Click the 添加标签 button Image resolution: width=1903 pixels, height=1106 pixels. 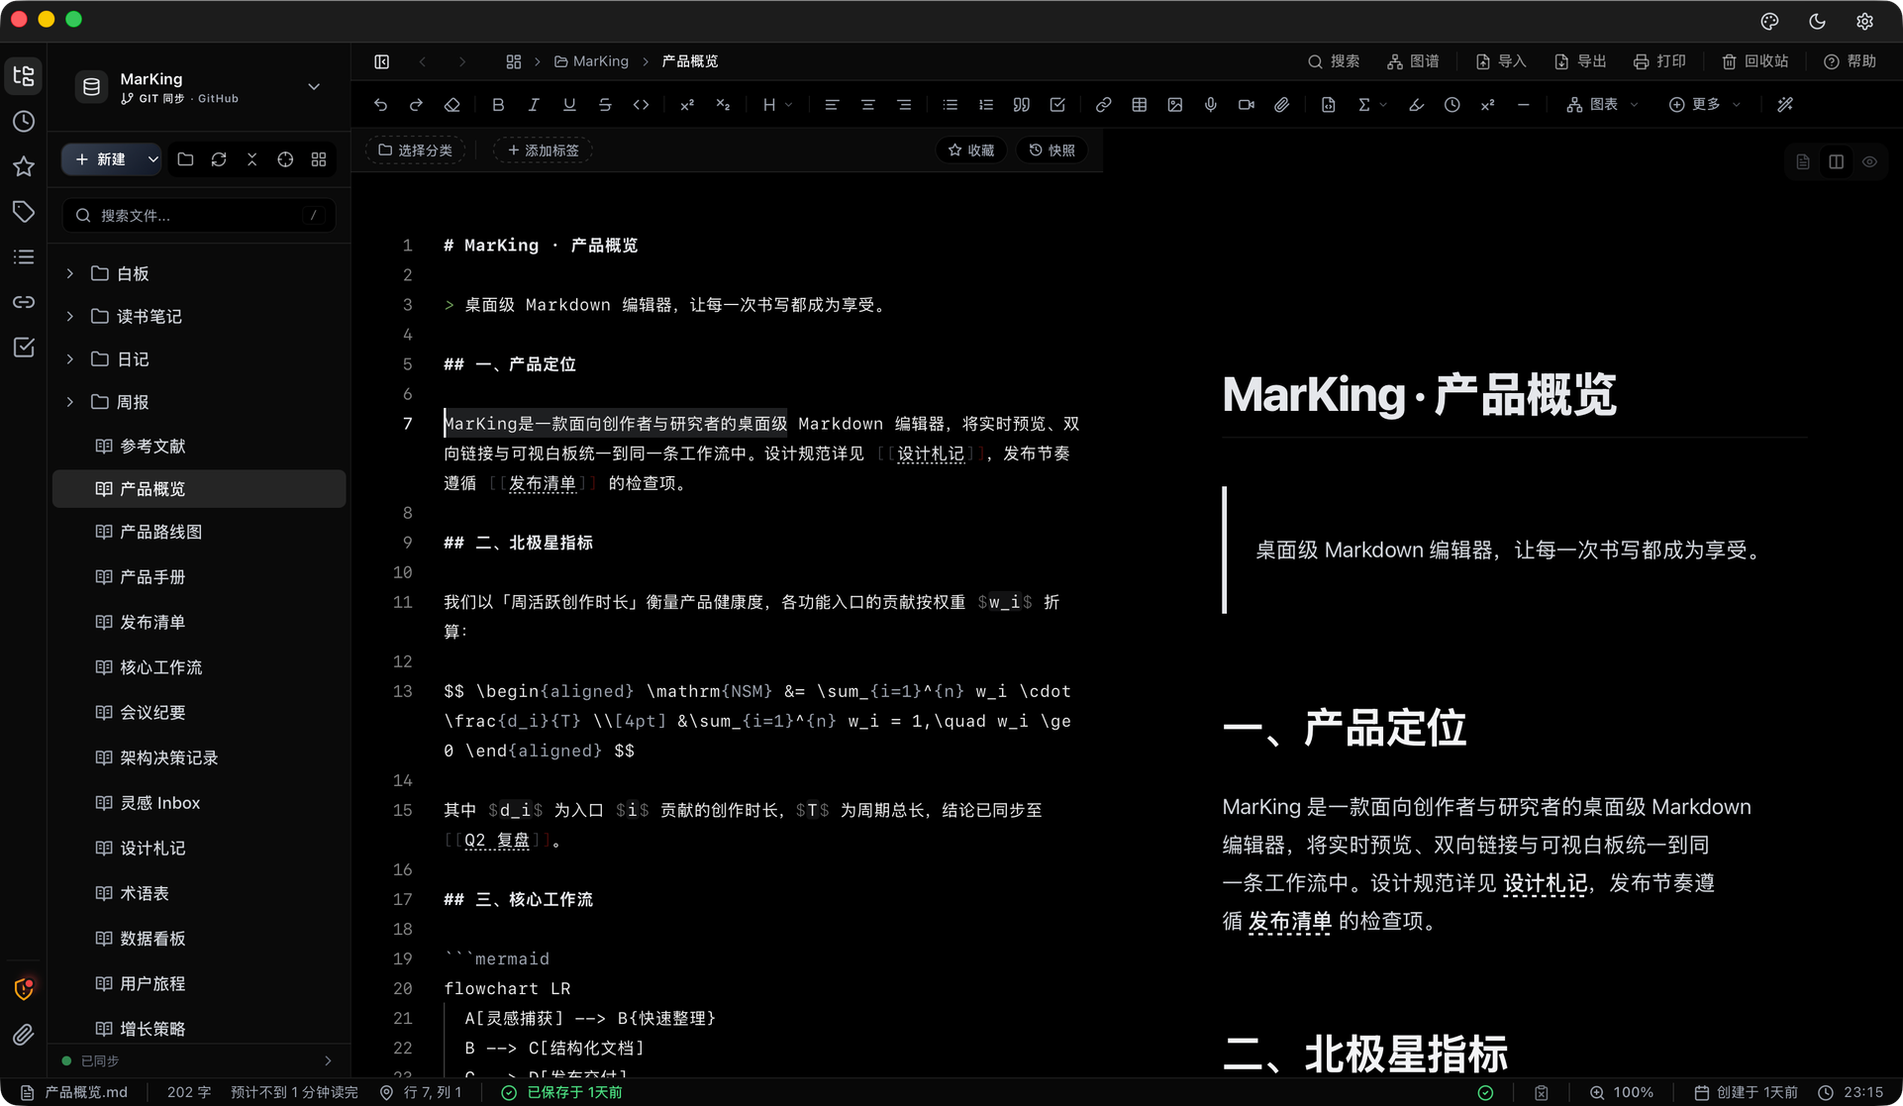543,151
